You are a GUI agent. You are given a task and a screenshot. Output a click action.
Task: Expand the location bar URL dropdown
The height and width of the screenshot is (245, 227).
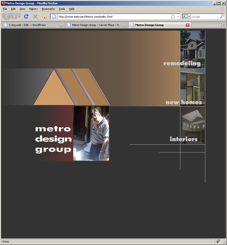click(x=178, y=17)
